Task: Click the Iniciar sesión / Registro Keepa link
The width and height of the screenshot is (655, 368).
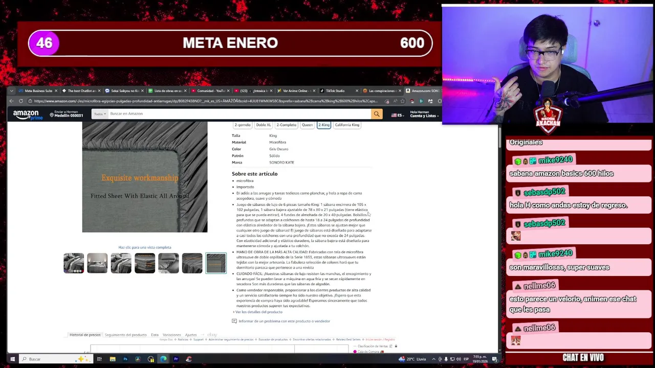Action: 380,340
